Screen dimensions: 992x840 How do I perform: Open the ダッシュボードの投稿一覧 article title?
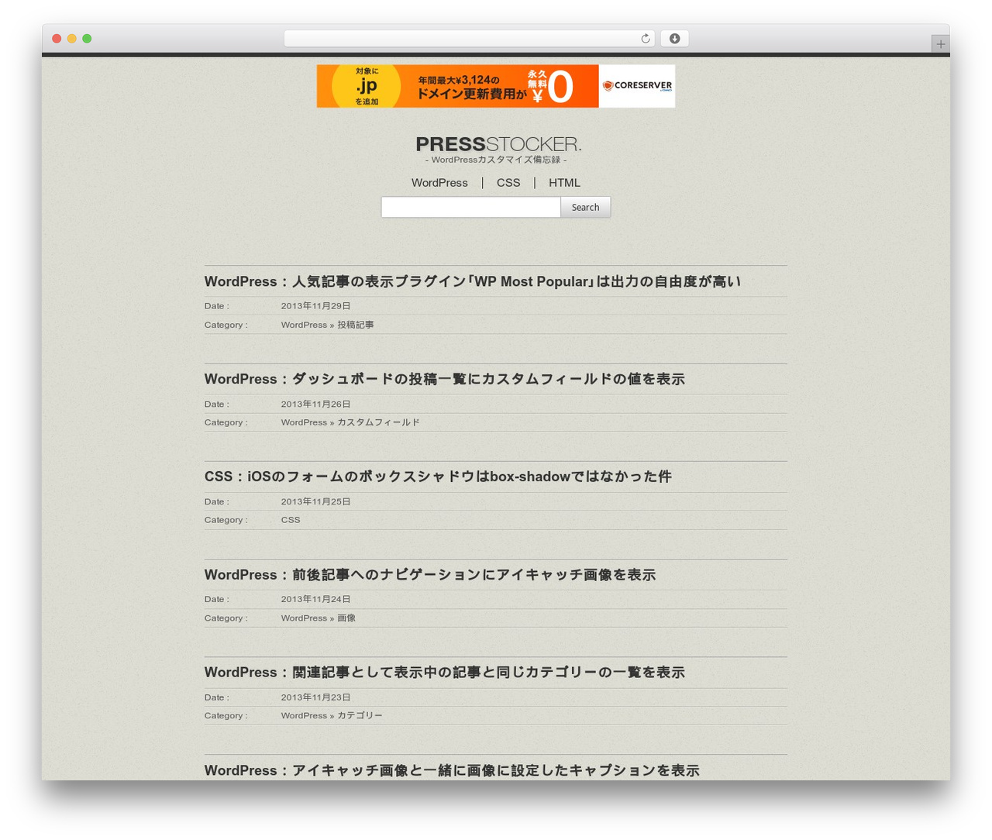[x=445, y=379]
